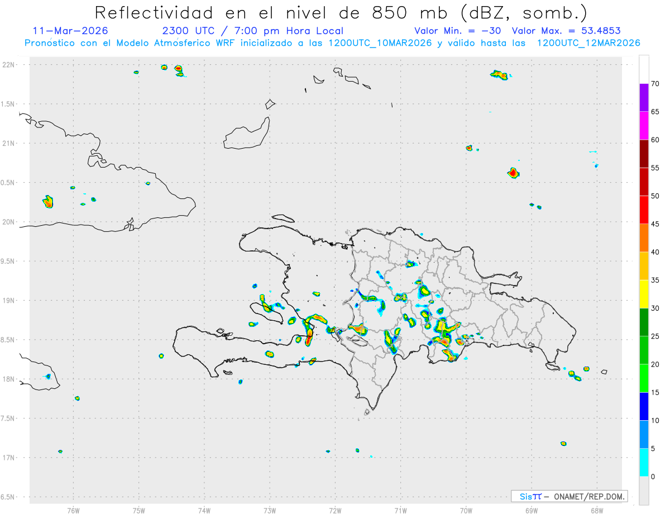Image resolution: width=670 pixels, height=518 pixels.
Task: Click the dark green 25–30 dBZ colorbar segment
Action: pyautogui.click(x=644, y=322)
